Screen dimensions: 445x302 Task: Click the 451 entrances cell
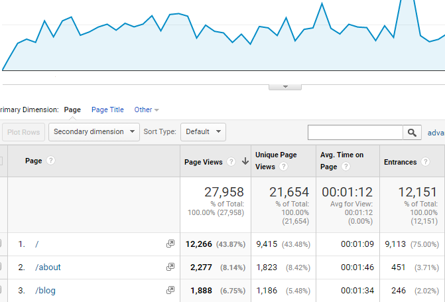(x=399, y=267)
